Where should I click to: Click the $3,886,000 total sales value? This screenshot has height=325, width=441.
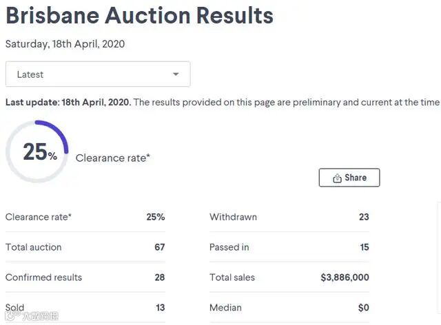(x=345, y=277)
